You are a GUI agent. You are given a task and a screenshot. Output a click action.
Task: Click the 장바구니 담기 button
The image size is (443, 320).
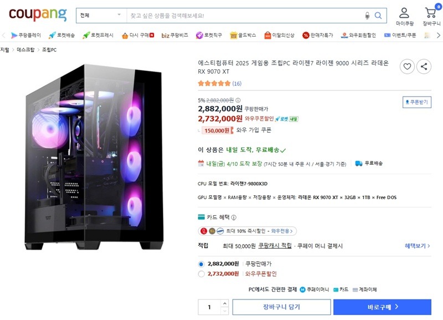pyautogui.click(x=281, y=307)
